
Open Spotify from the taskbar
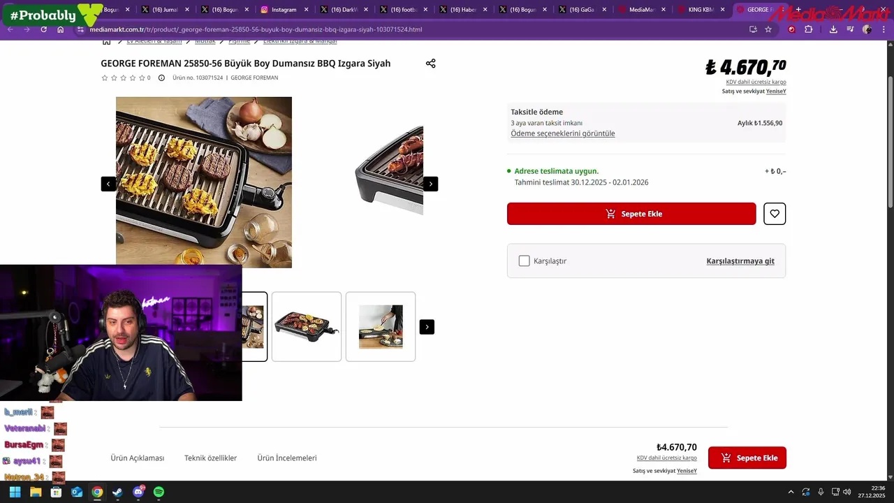159,492
